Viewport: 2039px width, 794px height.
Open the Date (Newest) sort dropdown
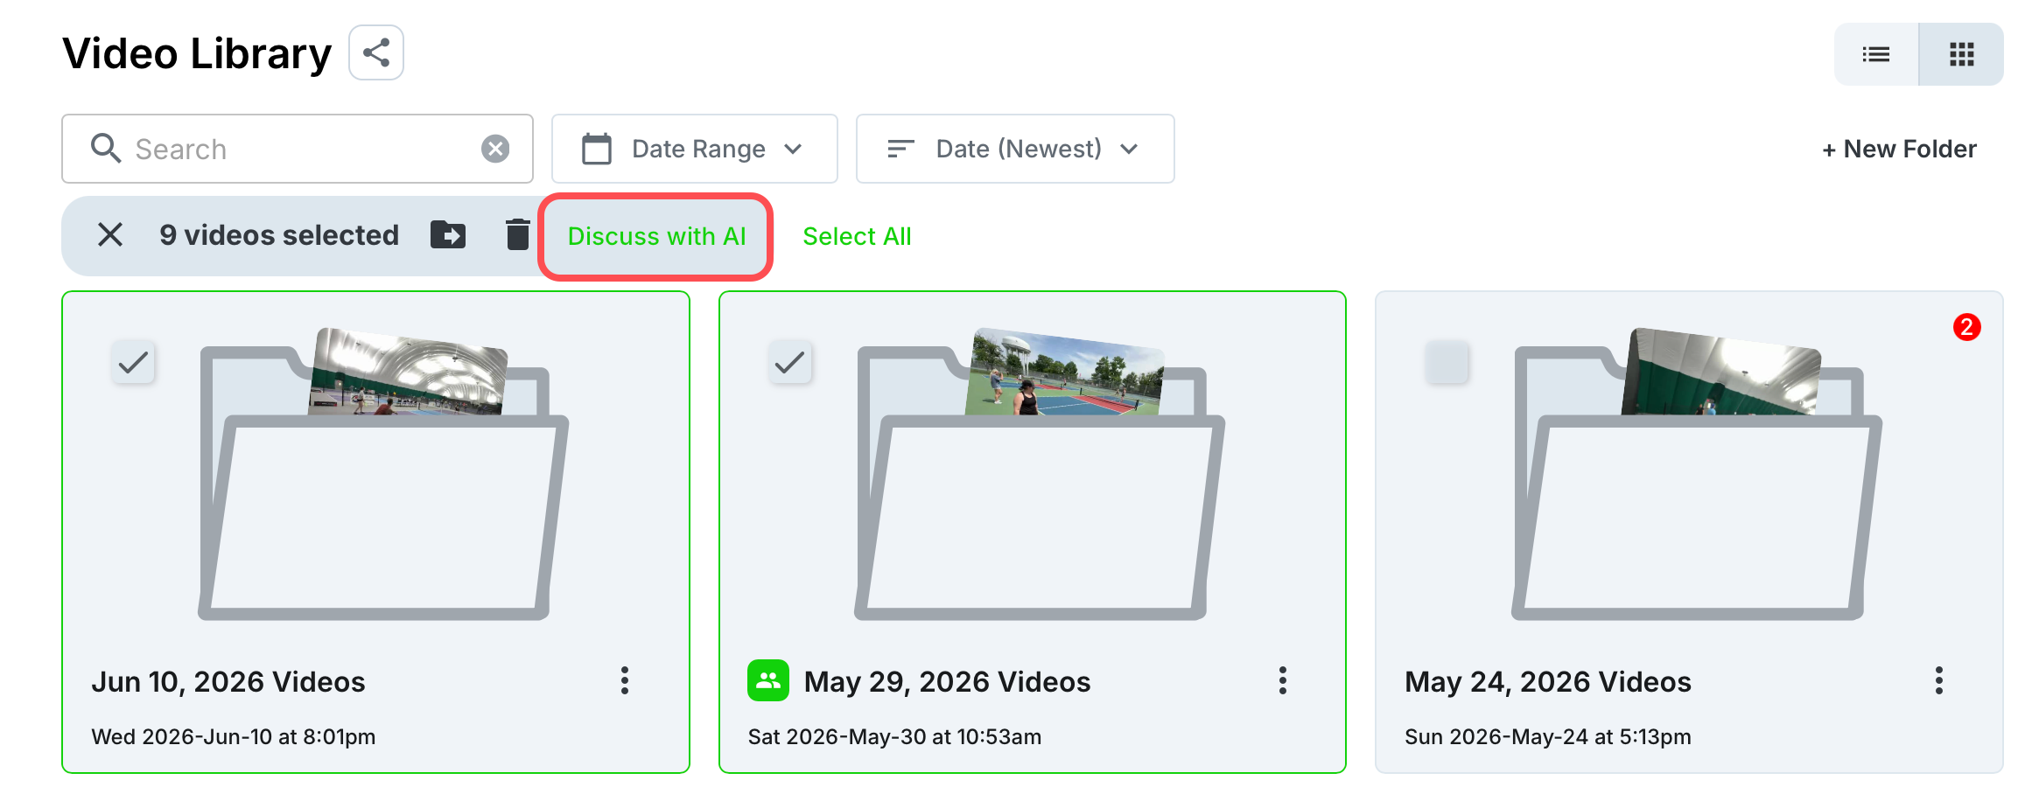pos(1015,149)
